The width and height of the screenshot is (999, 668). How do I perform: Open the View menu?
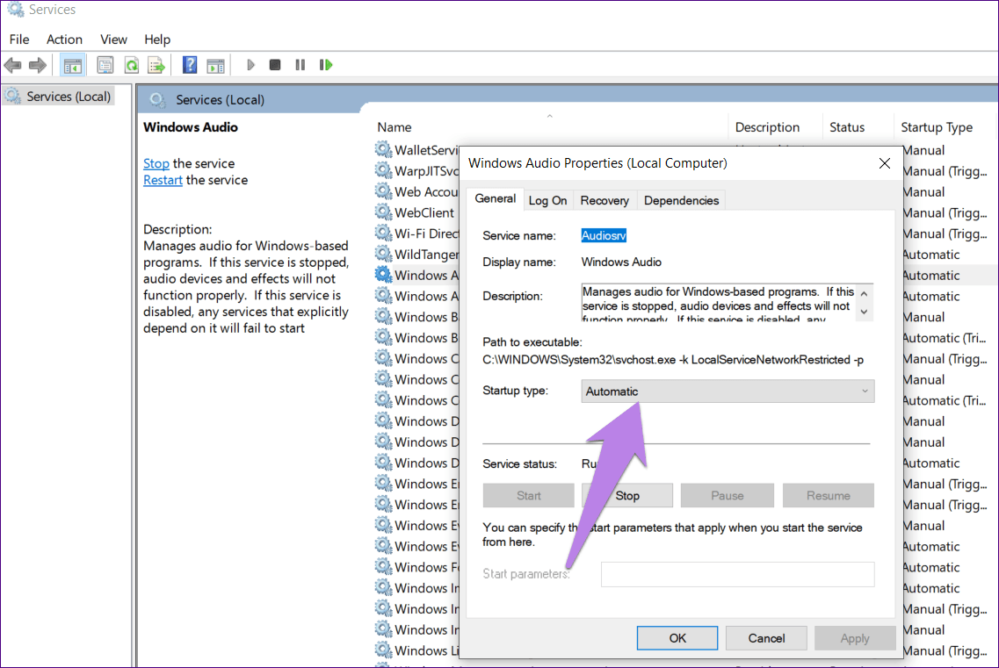[113, 40]
